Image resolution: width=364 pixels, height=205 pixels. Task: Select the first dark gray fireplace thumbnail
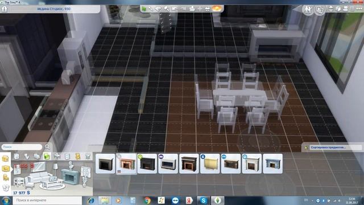(x=105, y=163)
